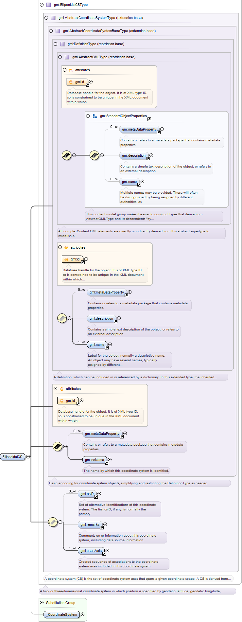Collapse gml:AbstractCoordinateSystemType extension base

[46, 18]
